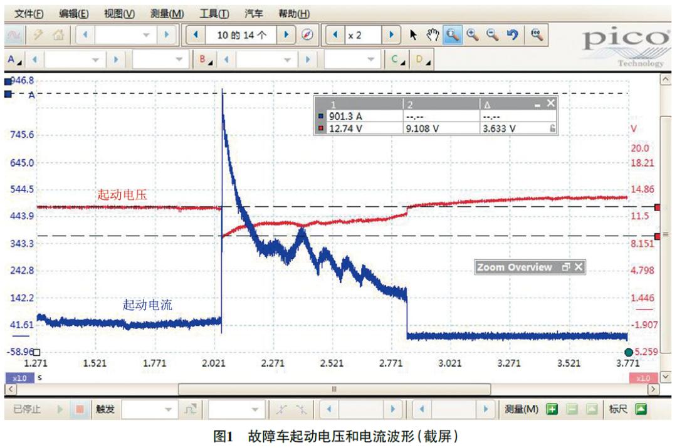
Task: Click the blue channel A ruler handle
Action: [8, 93]
